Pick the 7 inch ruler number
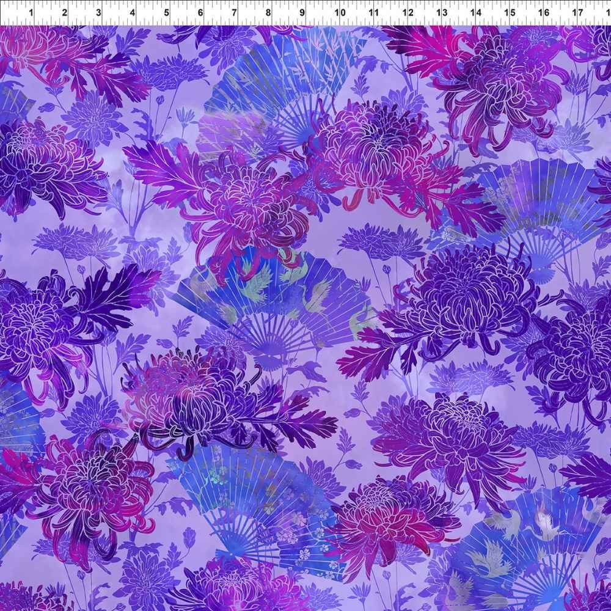 [234, 12]
